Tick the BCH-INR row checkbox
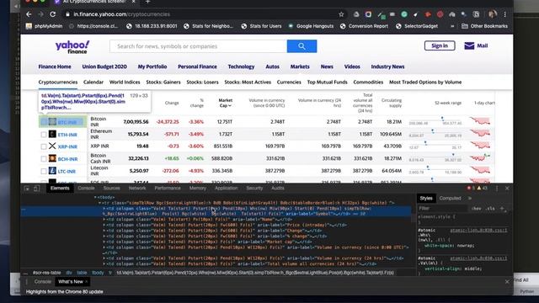The image size is (539, 303). (x=44, y=159)
